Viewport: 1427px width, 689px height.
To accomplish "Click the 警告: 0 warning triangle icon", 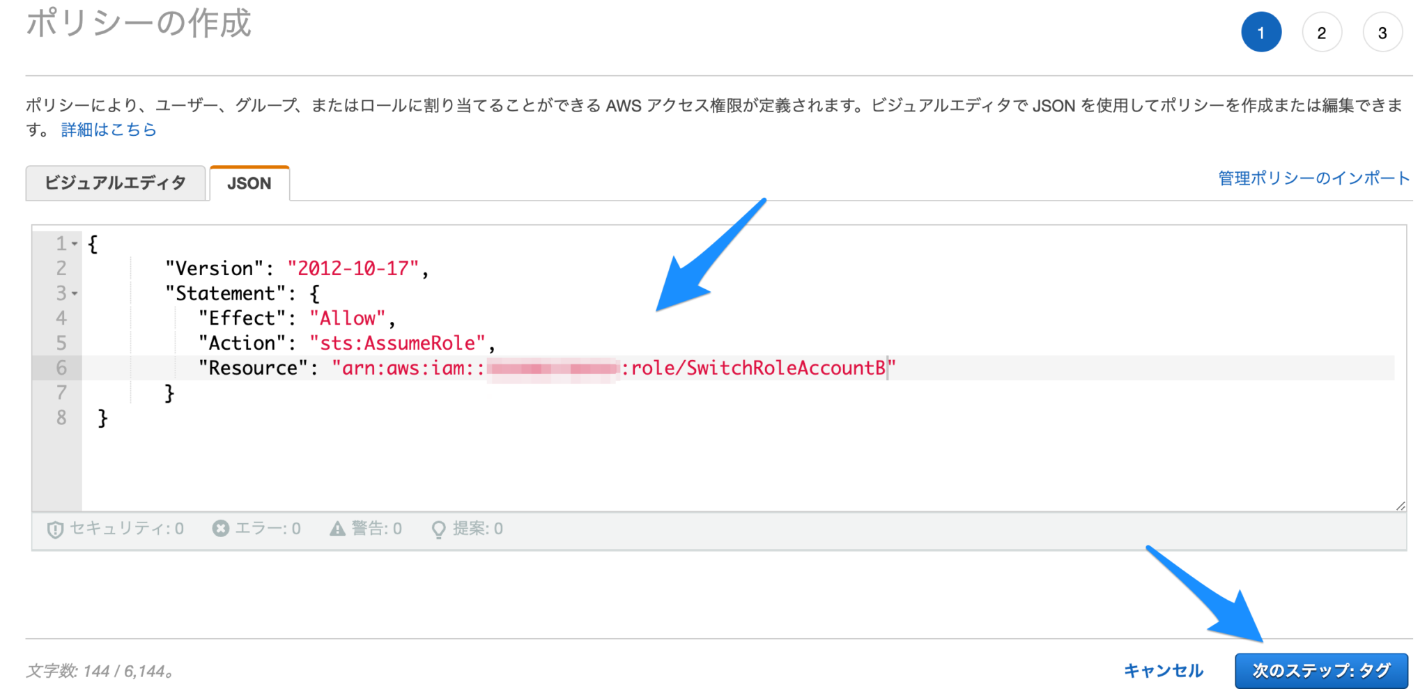I will coord(336,528).
